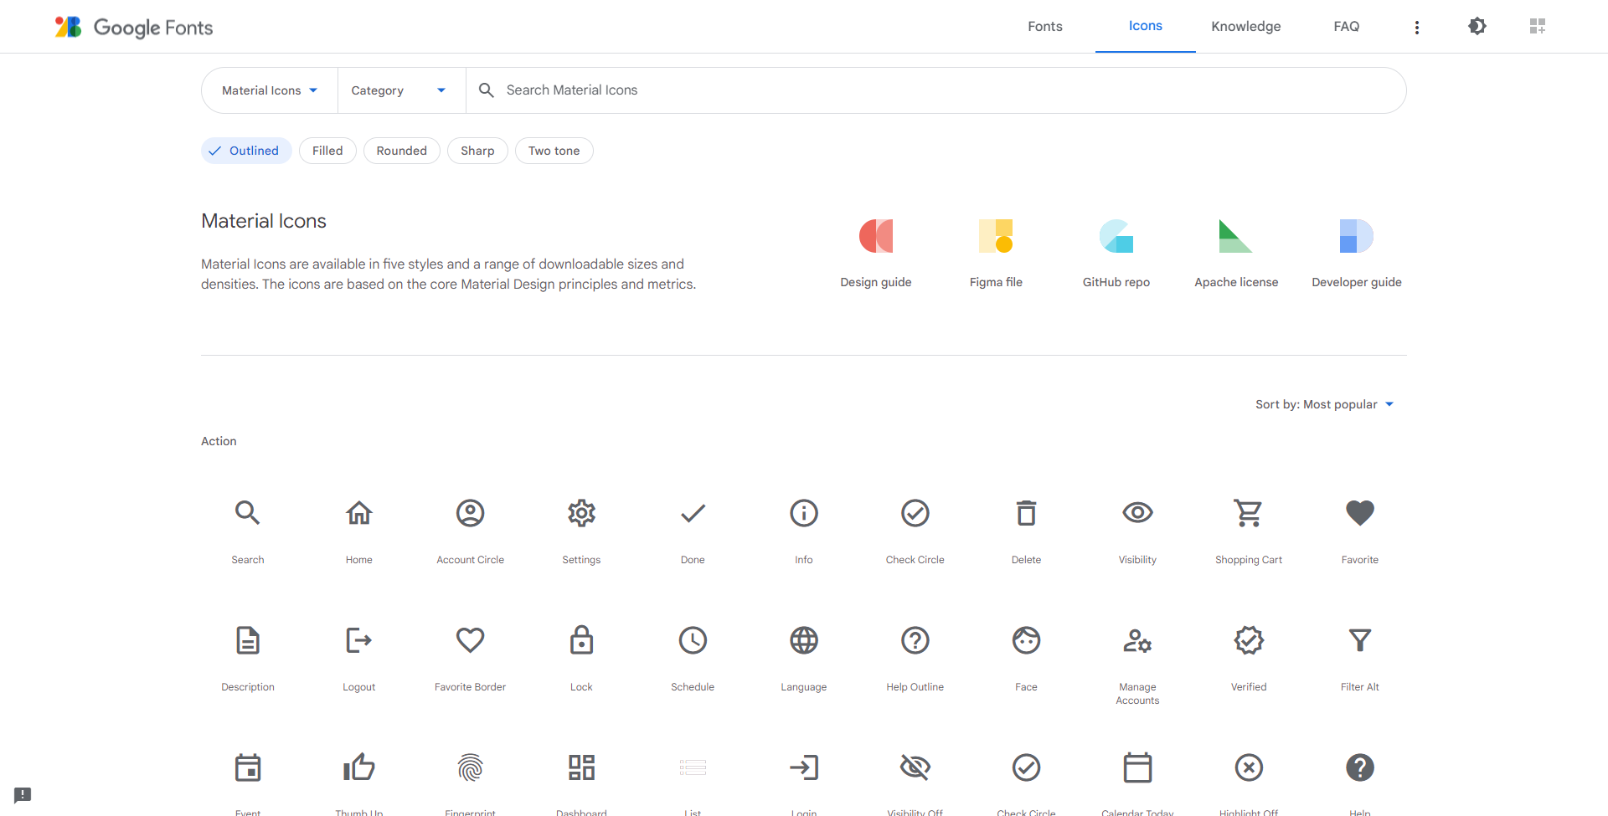The image size is (1608, 816).
Task: Select the Favorite Border icon
Action: tap(471, 640)
